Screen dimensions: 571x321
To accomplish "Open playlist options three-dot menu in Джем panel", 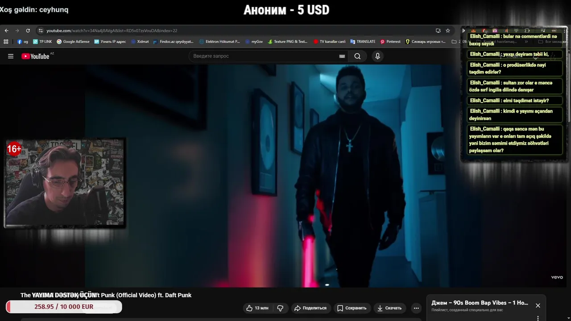I will point(538,318).
